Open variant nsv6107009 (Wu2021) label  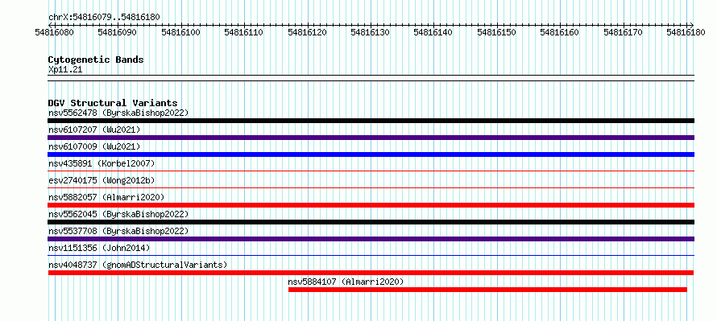pyautogui.click(x=94, y=146)
